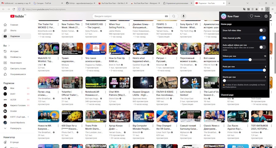Screen dimensions: 276x148
Task: Open В тренде in Навигатор
Action: (x=14, y=142)
